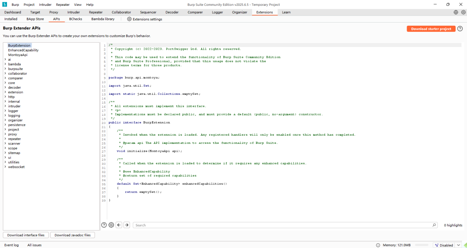Click the help icon beside Download starter project

click(460, 28)
